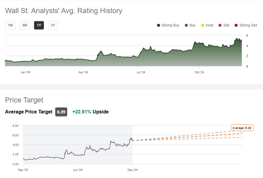263x178 pixels.
Task: Click the Jun '24 price chart label
Action: (78, 169)
